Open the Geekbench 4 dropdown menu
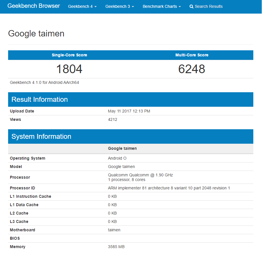This screenshot has width=262, height=253. (82, 7)
